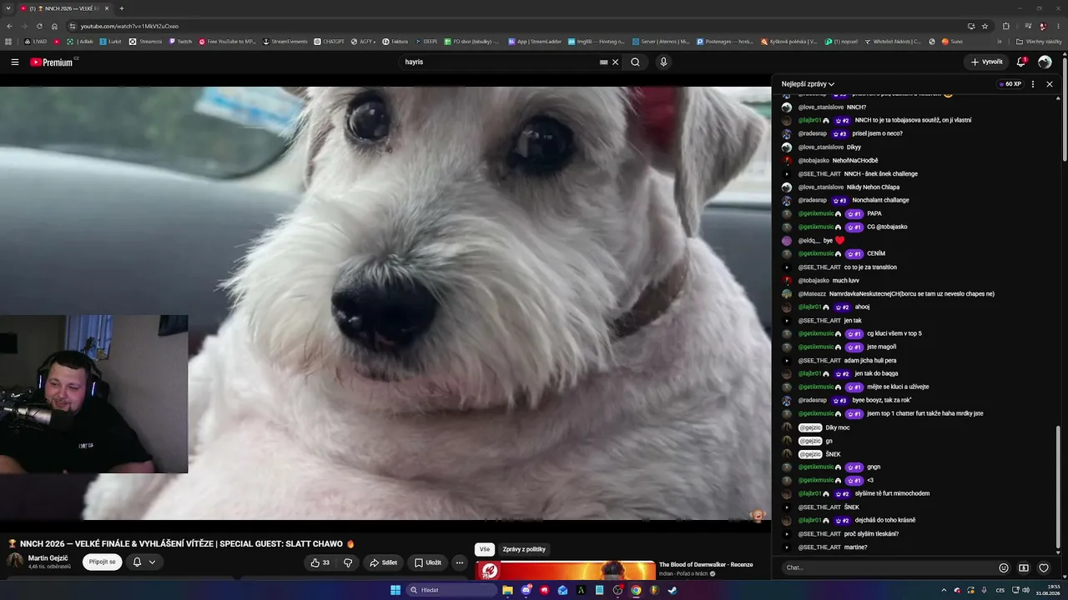
Task: Open Google Chrome from the taskbar
Action: coord(636,590)
